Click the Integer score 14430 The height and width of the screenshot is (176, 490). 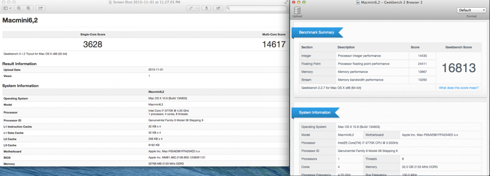click(x=422, y=55)
